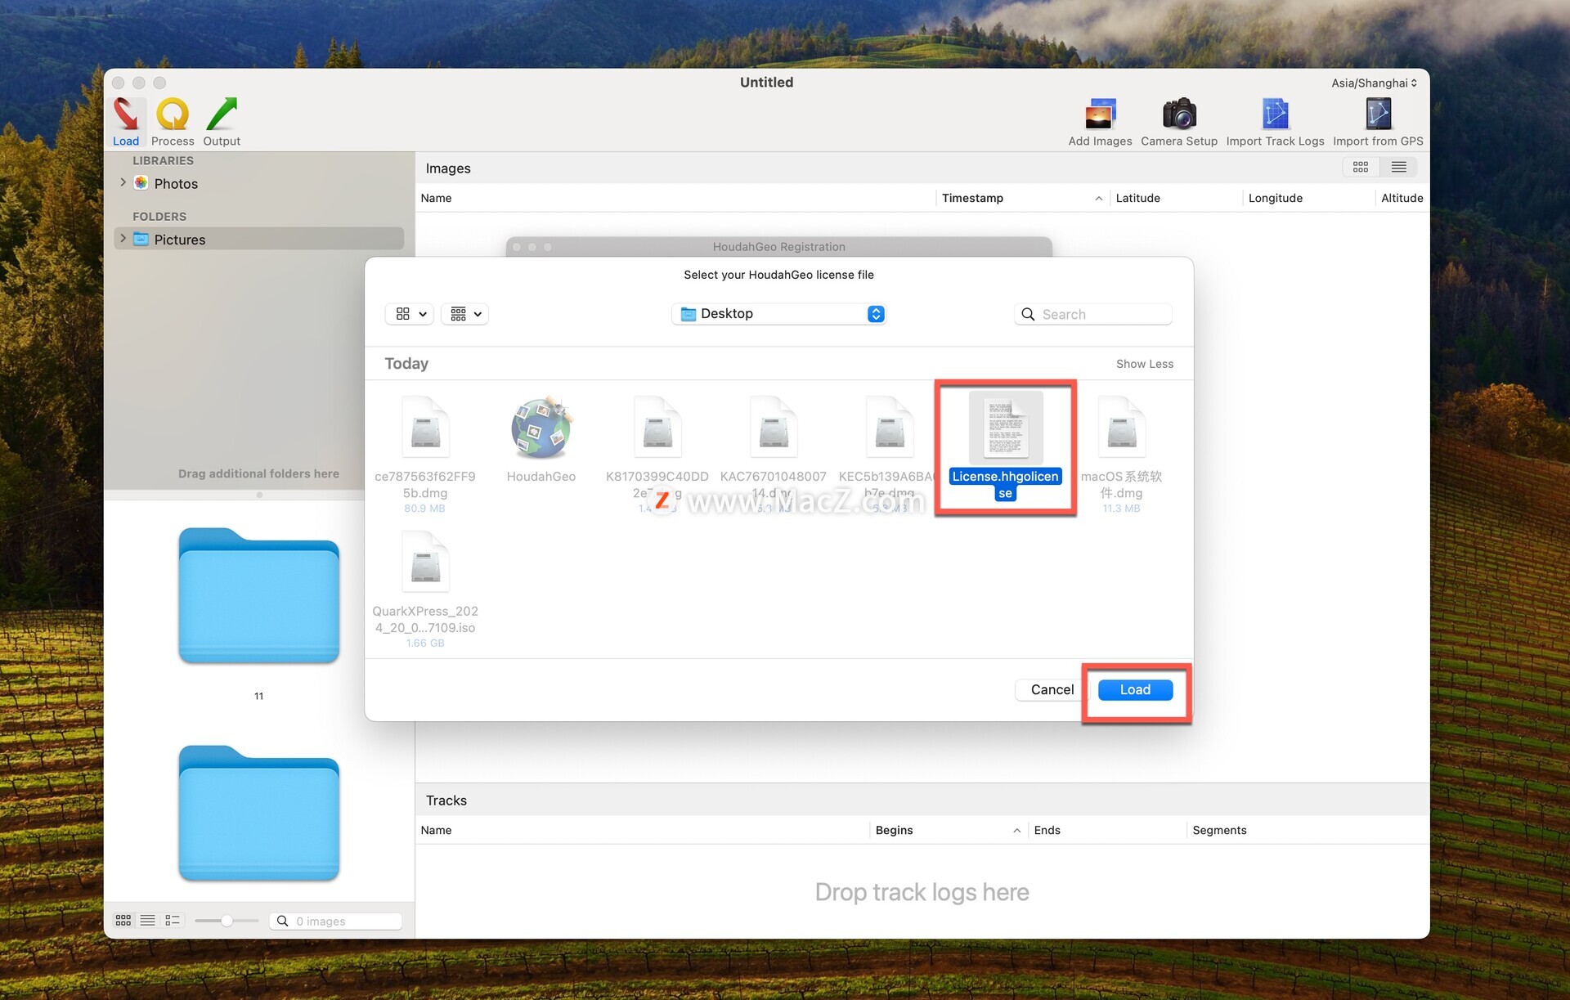
Task: Click the Altitude column header
Action: (x=1402, y=198)
